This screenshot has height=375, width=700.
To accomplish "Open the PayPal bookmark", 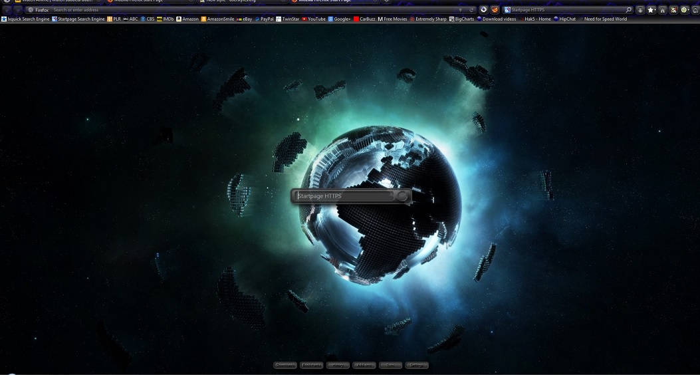I will point(265,19).
